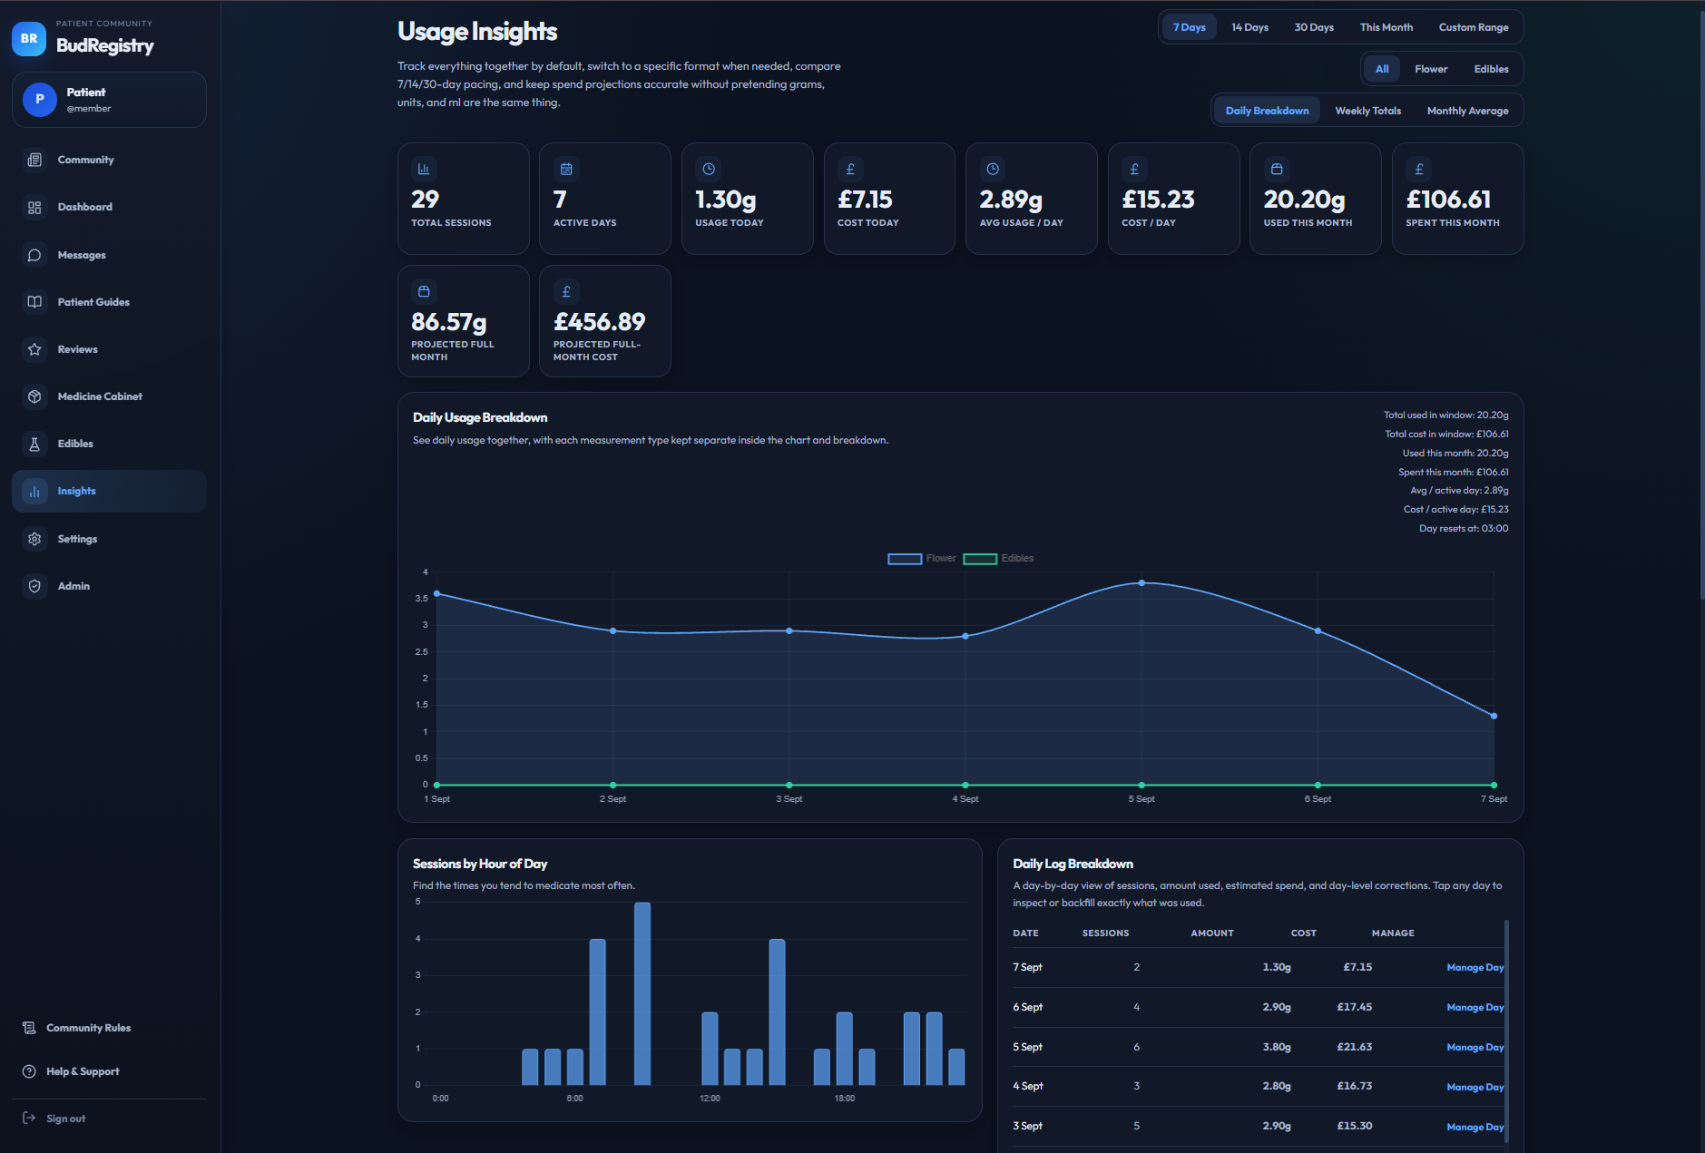
Task: Filter usage by Edibles only
Action: click(x=1491, y=69)
